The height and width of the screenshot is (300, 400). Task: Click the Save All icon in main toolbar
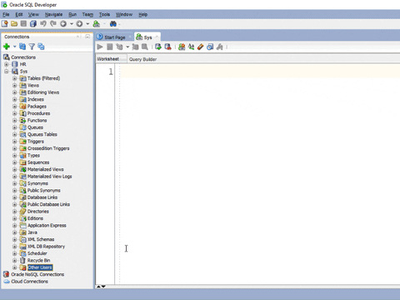point(33,24)
